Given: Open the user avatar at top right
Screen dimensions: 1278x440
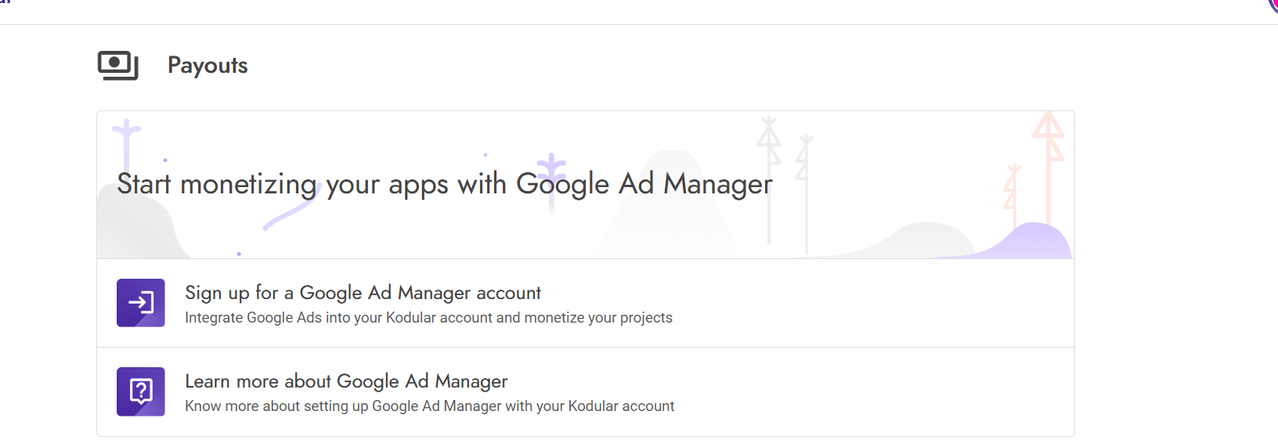Looking at the screenshot, I should 1273,5.
